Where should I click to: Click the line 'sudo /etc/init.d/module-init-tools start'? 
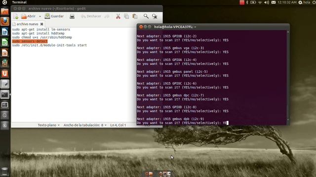(x=49, y=45)
